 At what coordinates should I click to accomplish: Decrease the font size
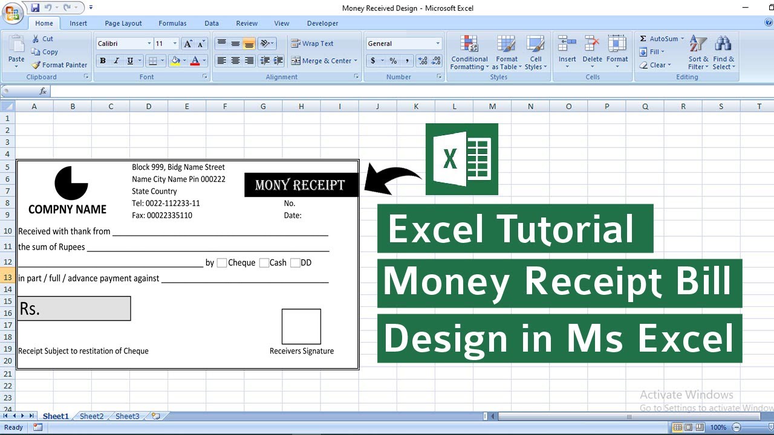coord(200,43)
